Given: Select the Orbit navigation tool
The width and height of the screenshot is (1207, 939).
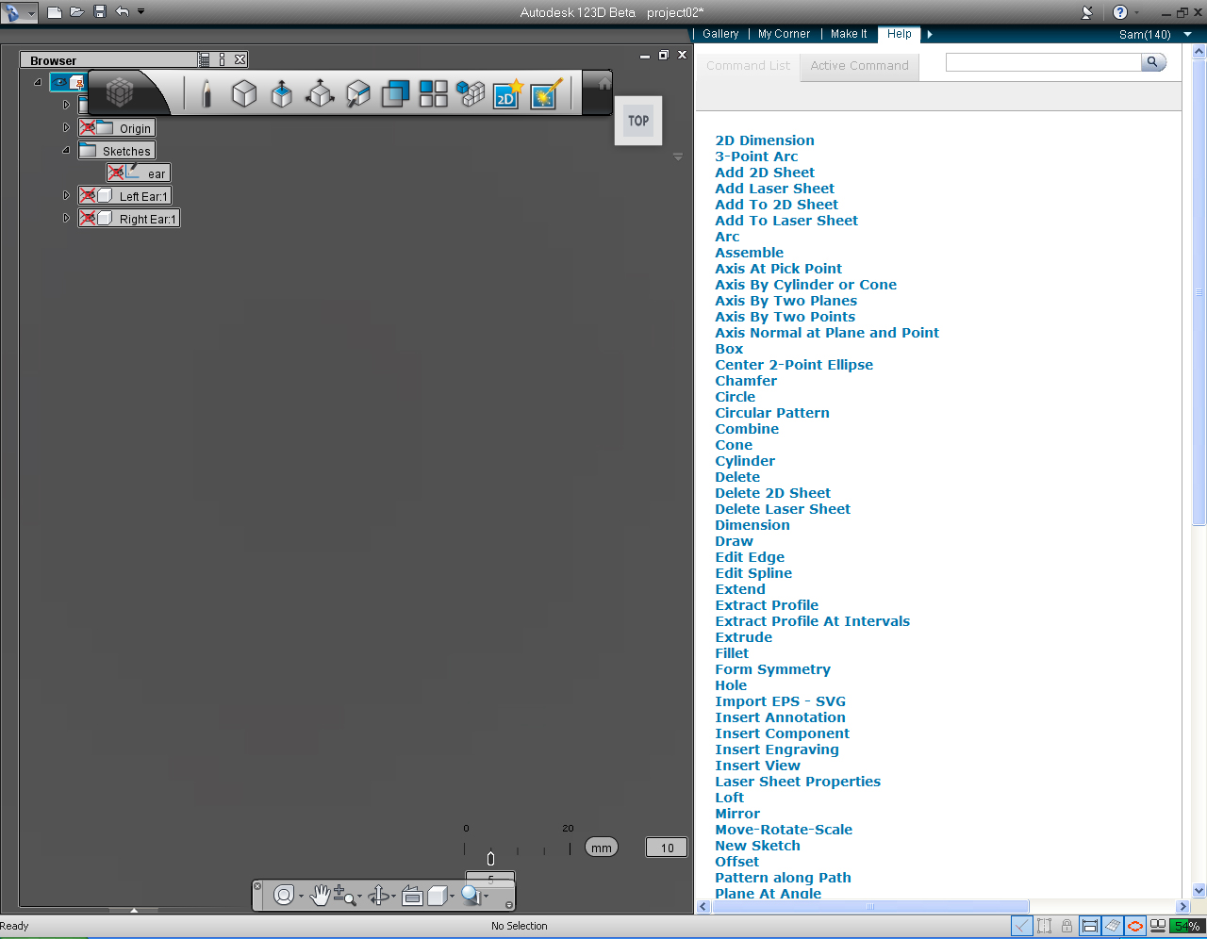Looking at the screenshot, I should [x=378, y=896].
